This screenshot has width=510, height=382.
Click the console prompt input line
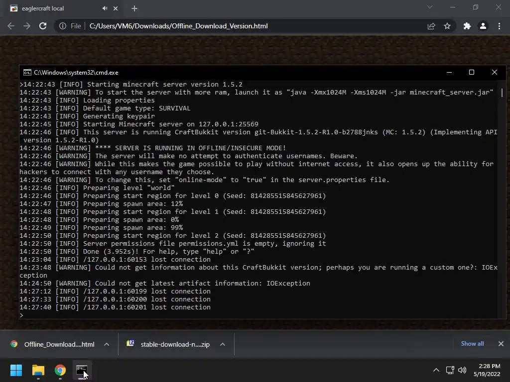[x=258, y=315]
